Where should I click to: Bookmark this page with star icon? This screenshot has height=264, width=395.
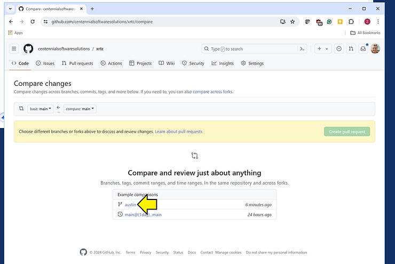[293, 22]
